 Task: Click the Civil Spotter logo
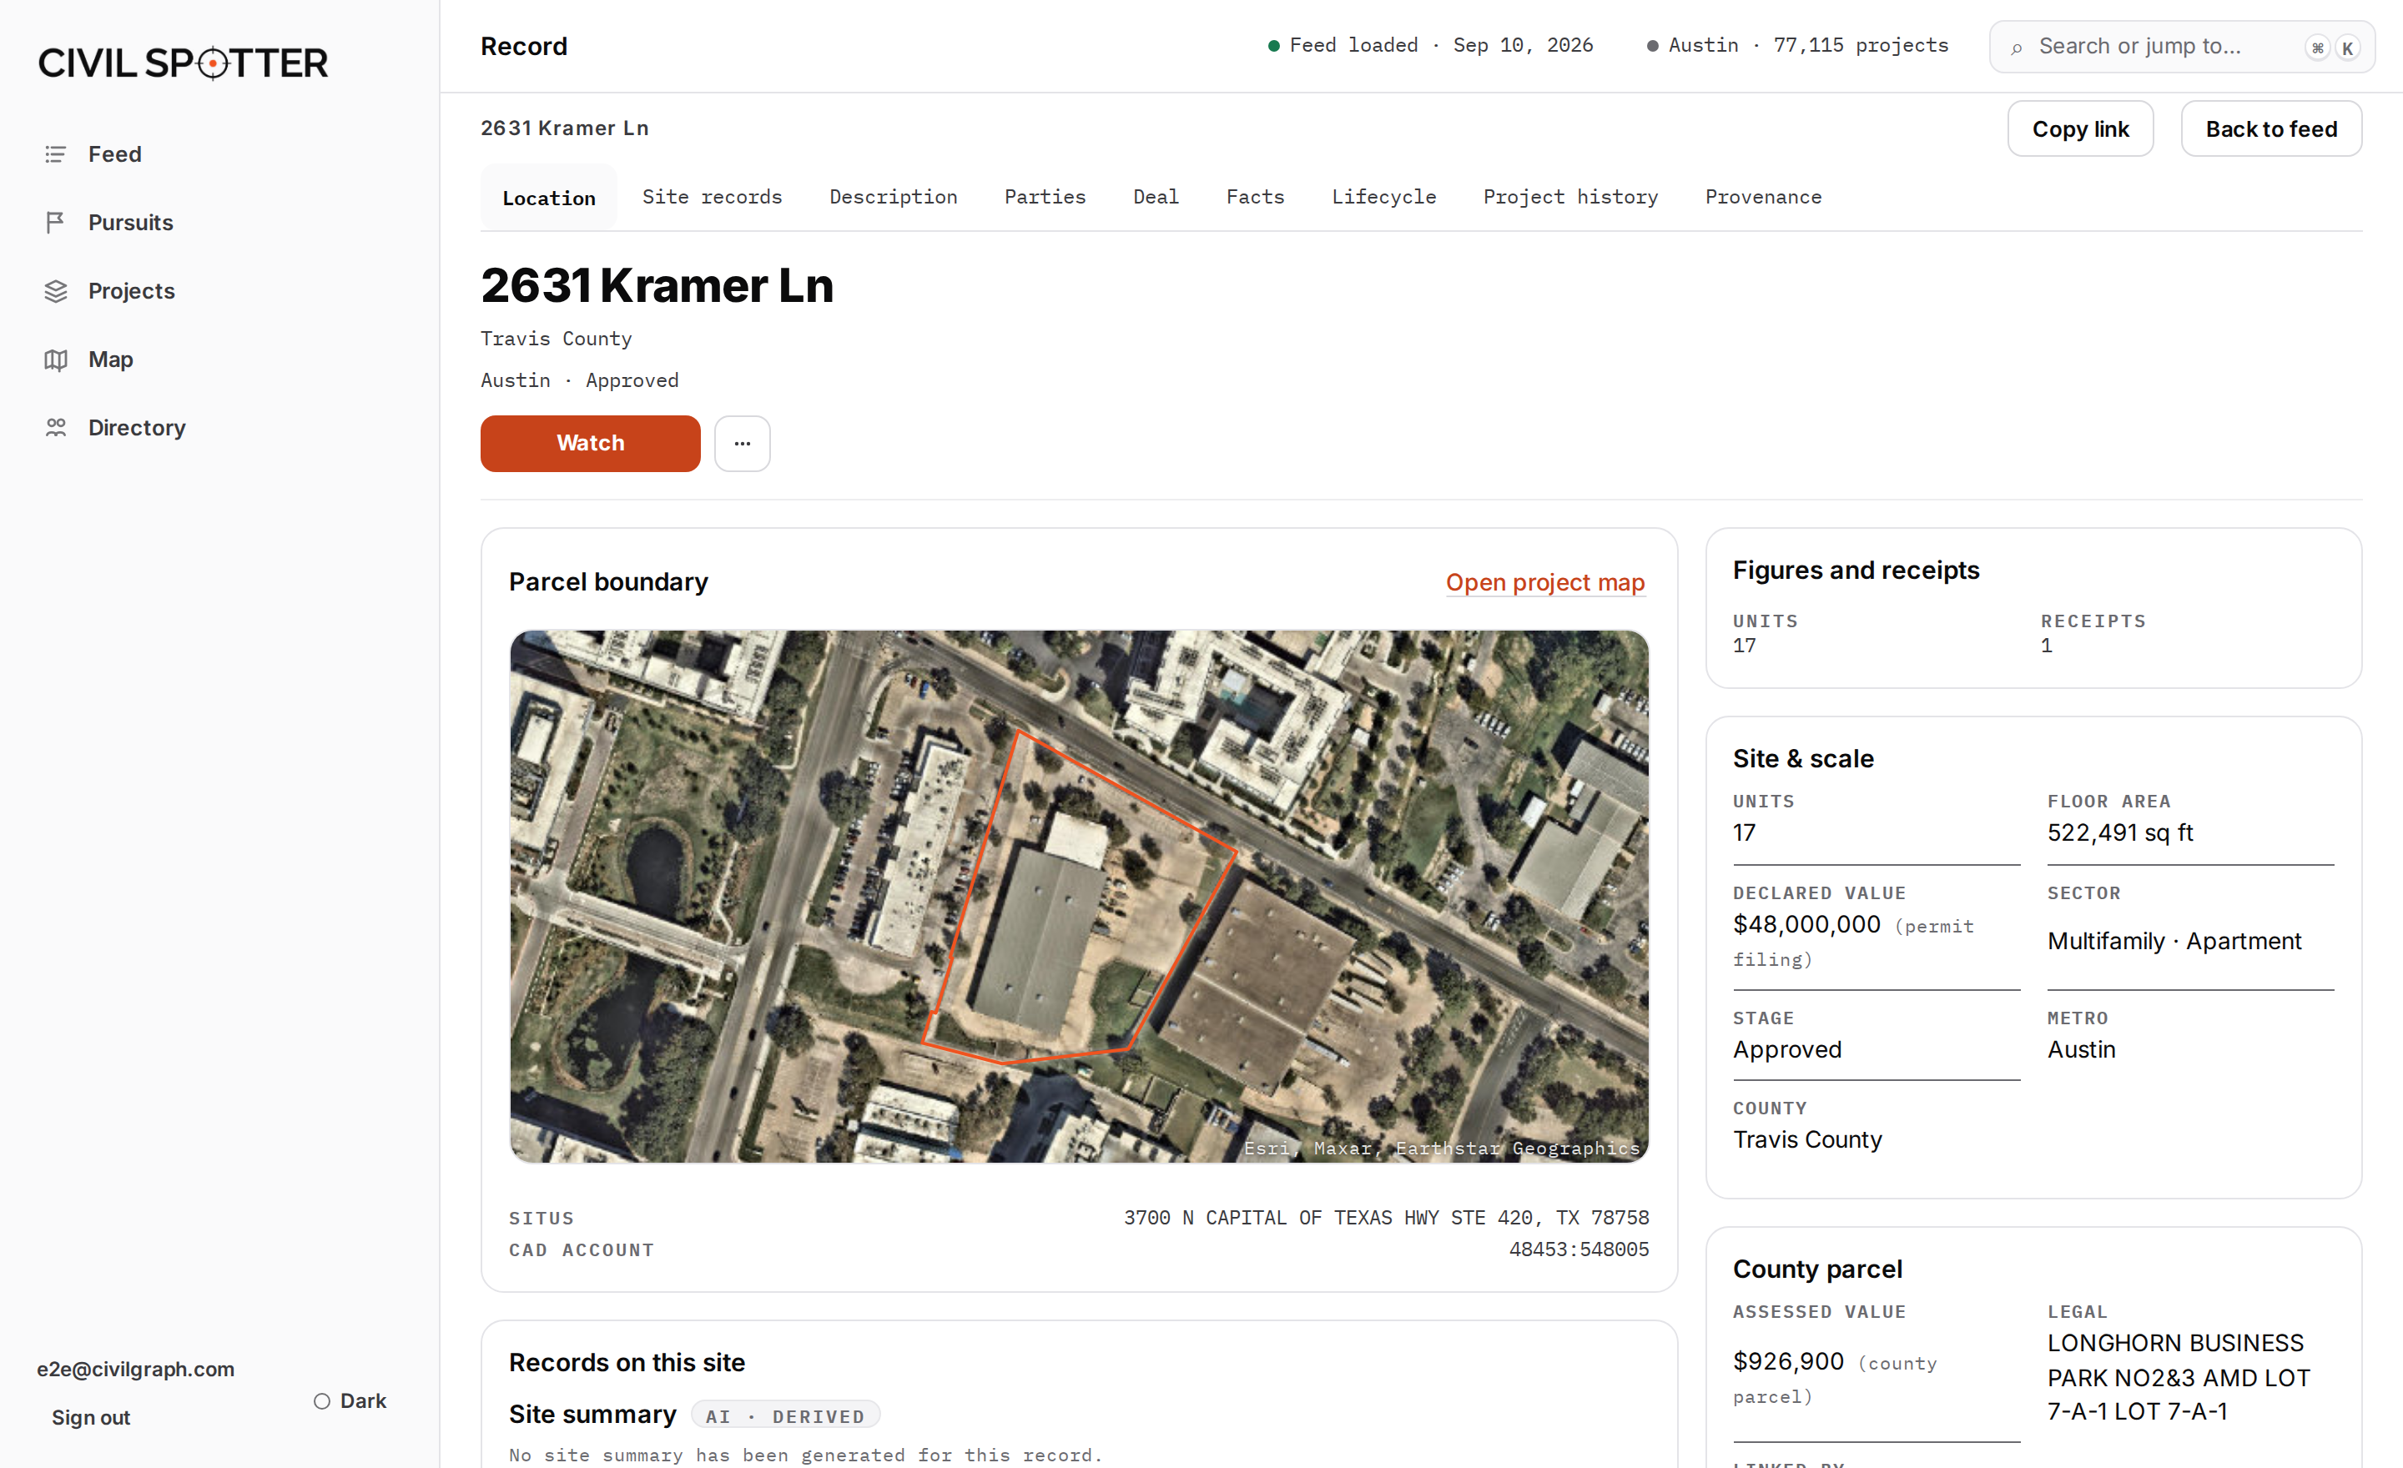[x=184, y=63]
